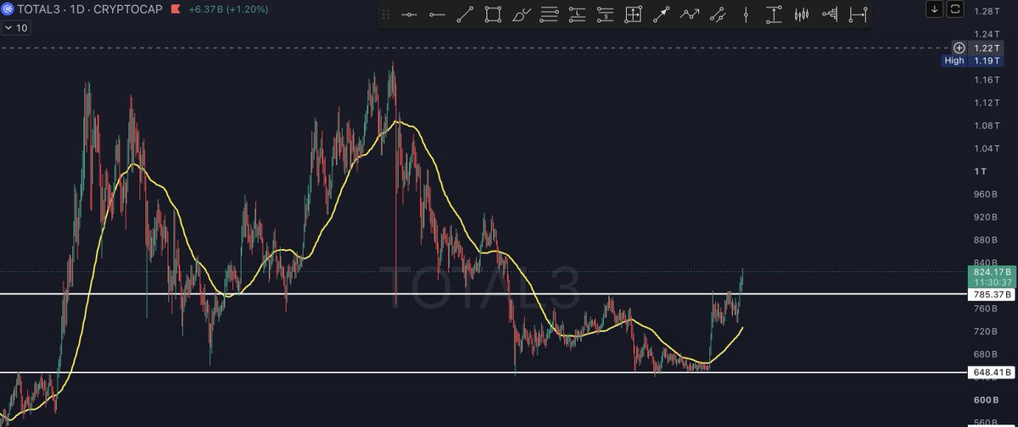Click the plus icon beside 1.22 T
Image resolution: width=1018 pixels, height=427 pixels.
(x=959, y=47)
